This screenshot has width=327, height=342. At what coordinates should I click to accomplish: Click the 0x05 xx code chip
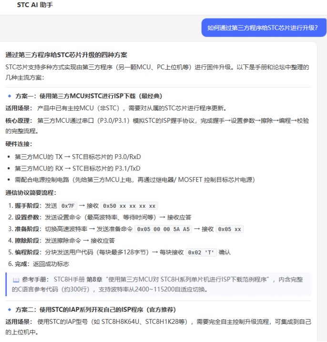229,229
